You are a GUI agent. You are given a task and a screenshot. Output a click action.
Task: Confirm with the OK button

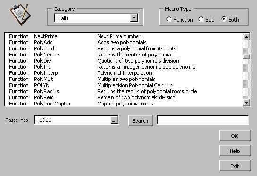click(235, 136)
